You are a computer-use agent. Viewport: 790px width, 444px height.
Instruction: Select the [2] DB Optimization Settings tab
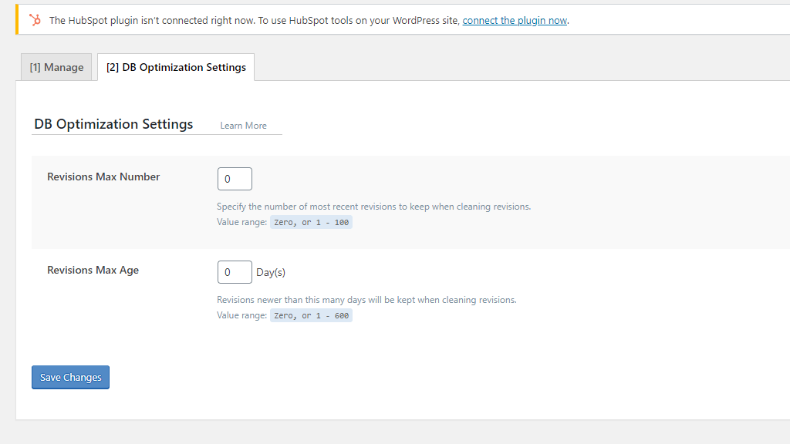point(176,67)
